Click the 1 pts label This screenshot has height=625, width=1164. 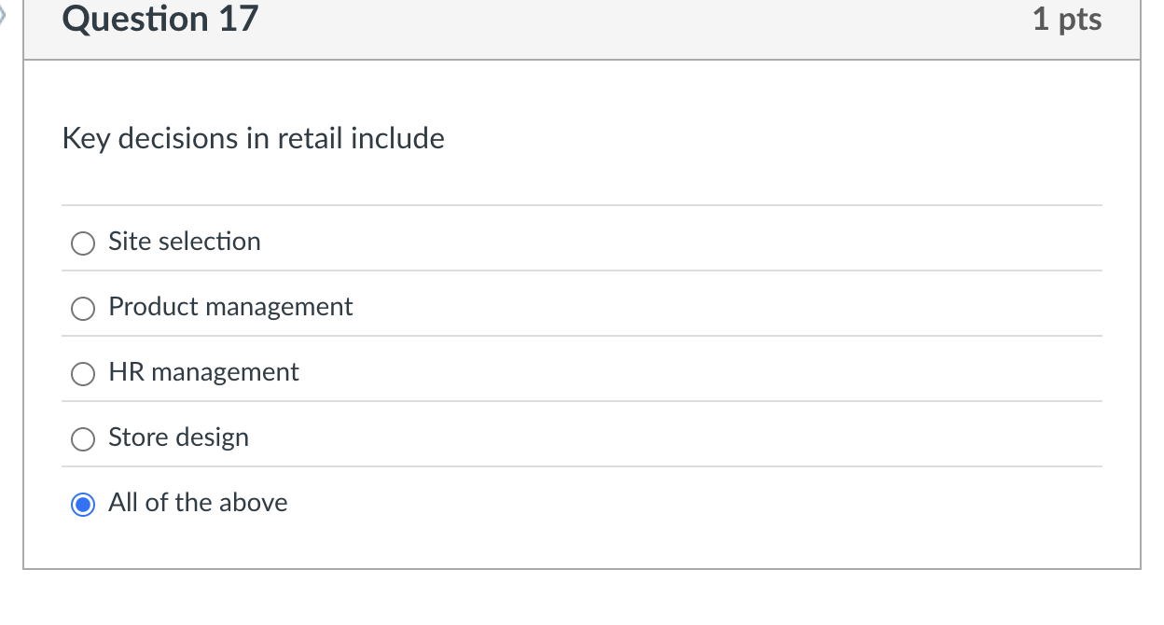(1067, 19)
